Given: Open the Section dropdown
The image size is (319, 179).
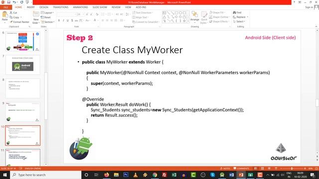Looking at the screenshot, I should click(48, 22).
